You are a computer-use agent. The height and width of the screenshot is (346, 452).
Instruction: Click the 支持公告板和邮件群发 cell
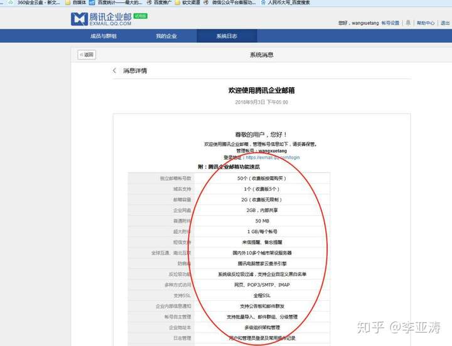[x=262, y=307]
